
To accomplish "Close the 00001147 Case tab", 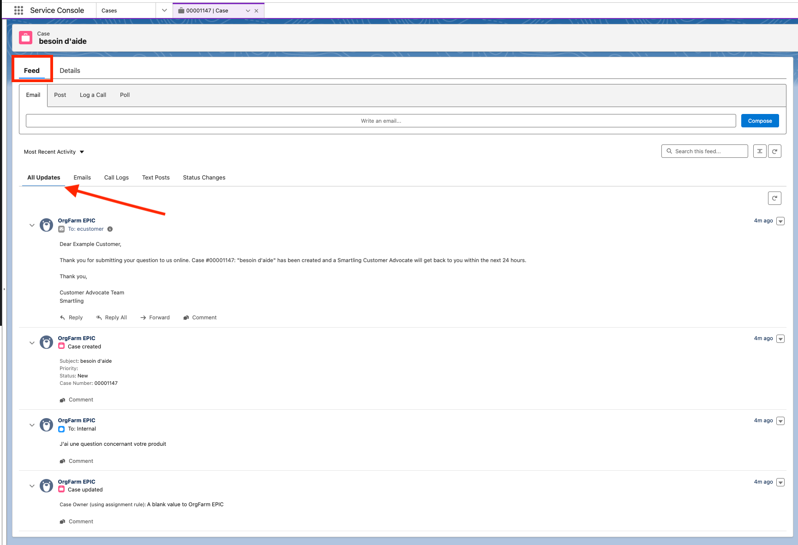I will [257, 11].
